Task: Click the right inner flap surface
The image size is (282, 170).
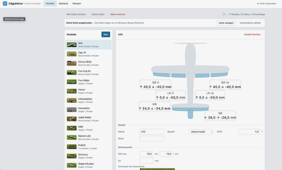Action: coord(202,76)
